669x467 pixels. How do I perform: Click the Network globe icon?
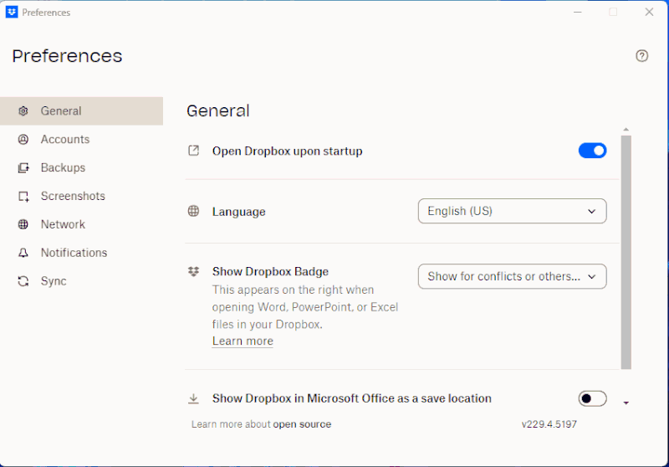[x=23, y=224]
